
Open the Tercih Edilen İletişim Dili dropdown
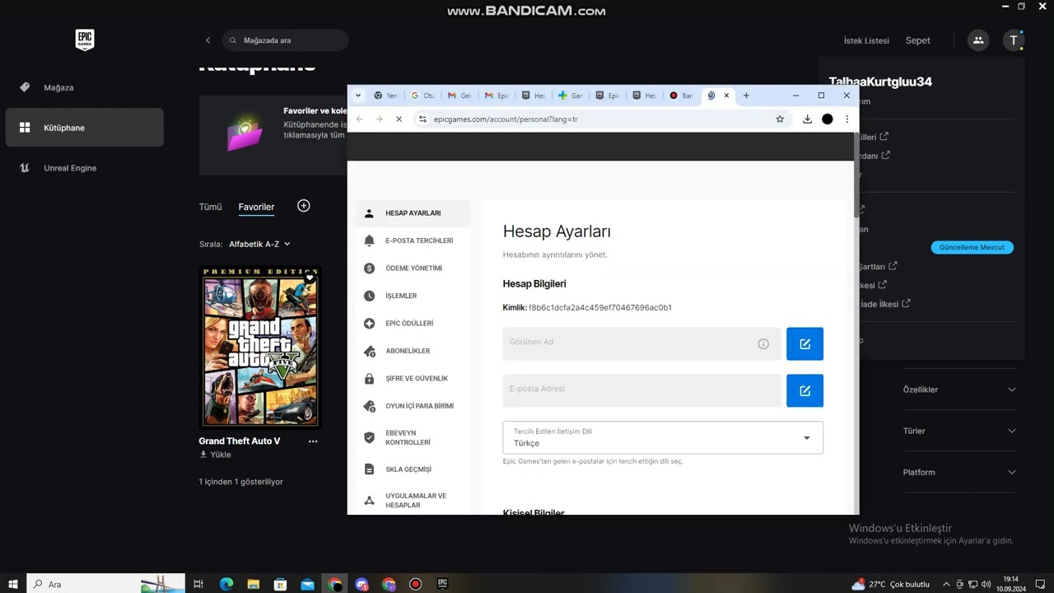tap(663, 437)
